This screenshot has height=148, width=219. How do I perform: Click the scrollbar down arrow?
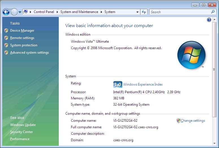click(x=214, y=143)
